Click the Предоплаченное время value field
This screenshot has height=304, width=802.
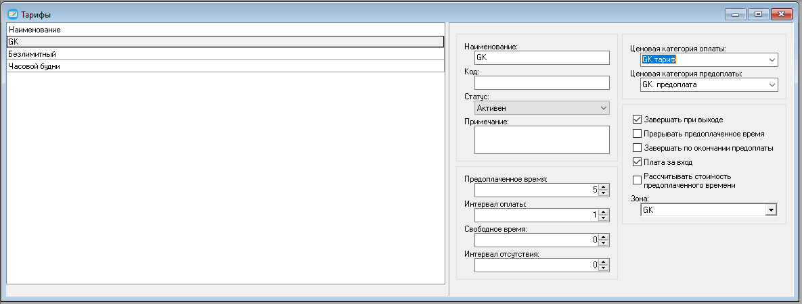point(536,190)
